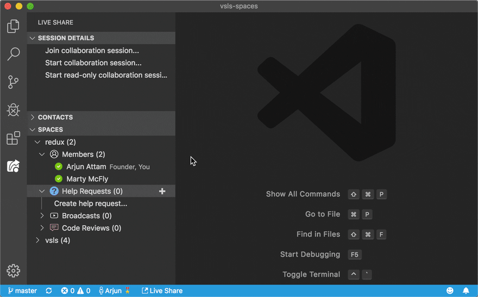The height and width of the screenshot is (297, 478).
Task: Click the Go to File hint
Action: [x=323, y=214]
